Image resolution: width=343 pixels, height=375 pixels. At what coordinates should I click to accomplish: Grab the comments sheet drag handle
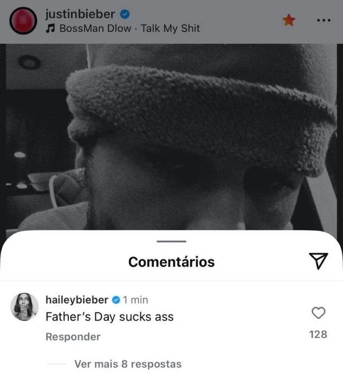(171, 241)
